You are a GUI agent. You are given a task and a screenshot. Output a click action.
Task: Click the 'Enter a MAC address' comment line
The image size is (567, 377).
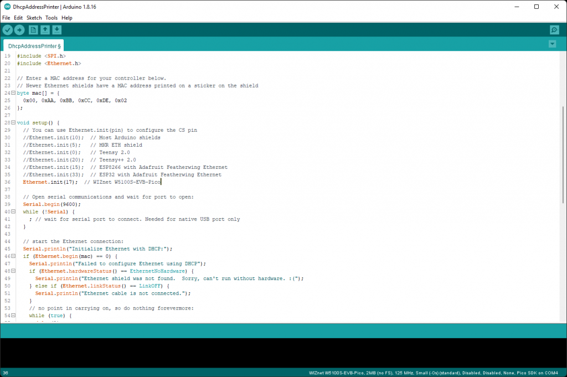click(x=91, y=78)
